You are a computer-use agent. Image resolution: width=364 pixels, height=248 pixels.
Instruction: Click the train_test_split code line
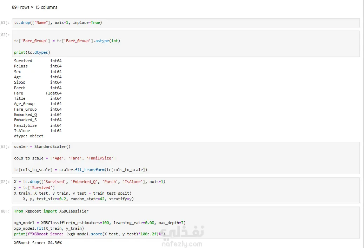(73, 193)
